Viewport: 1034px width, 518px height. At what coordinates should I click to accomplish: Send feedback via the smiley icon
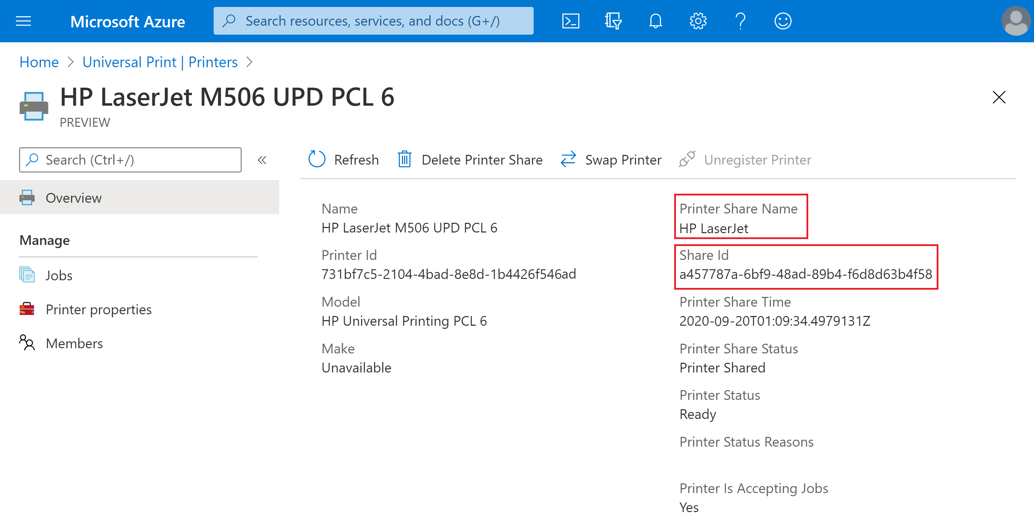point(783,21)
